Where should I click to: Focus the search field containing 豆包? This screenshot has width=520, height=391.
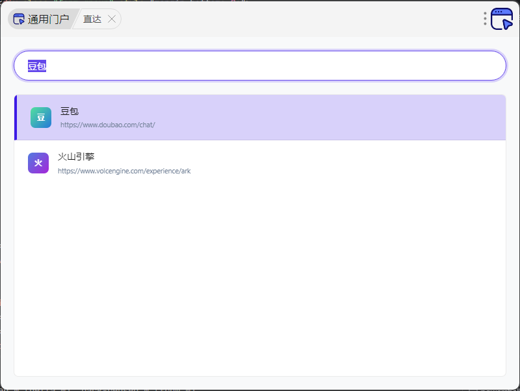[260, 66]
